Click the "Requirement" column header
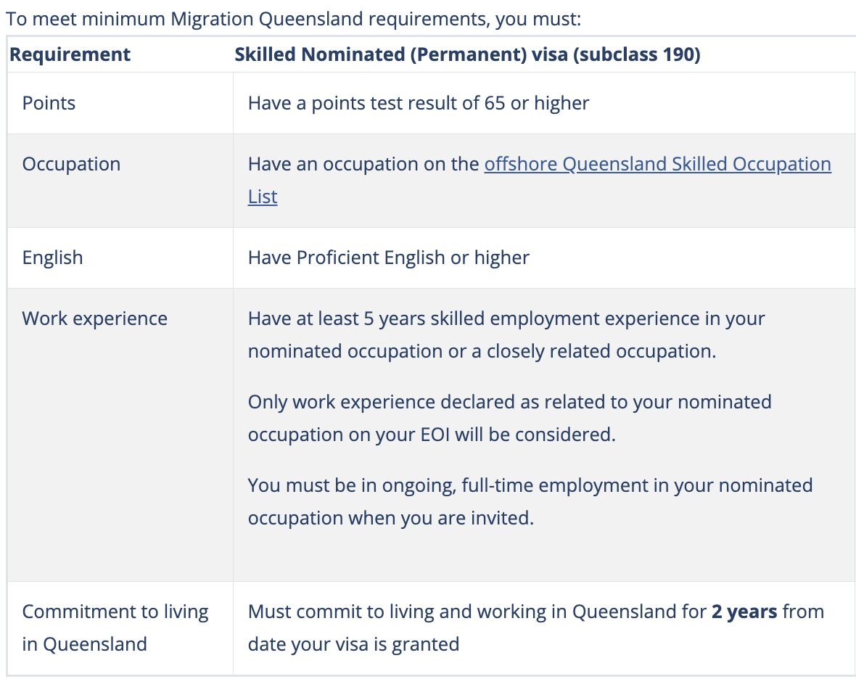The height and width of the screenshot is (679, 856). coord(70,54)
